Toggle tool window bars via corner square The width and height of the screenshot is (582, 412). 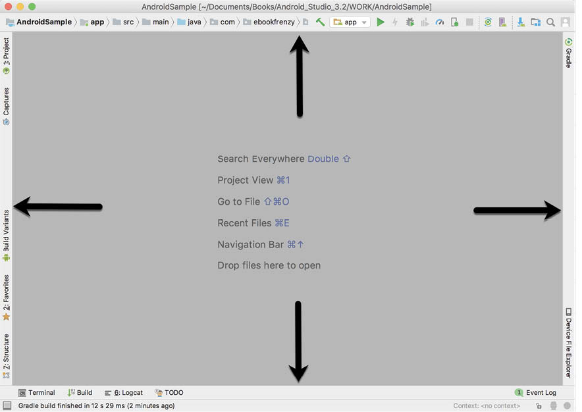[x=7, y=406]
